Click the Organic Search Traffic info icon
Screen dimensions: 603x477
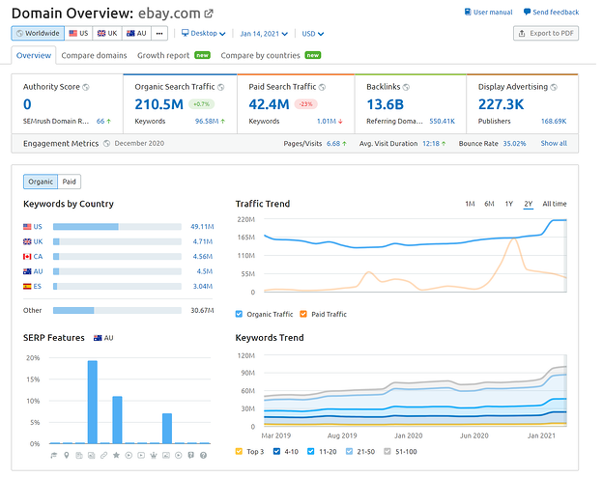coord(220,87)
